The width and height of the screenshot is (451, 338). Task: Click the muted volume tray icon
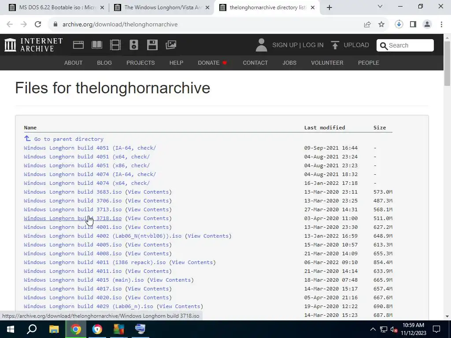click(x=394, y=329)
